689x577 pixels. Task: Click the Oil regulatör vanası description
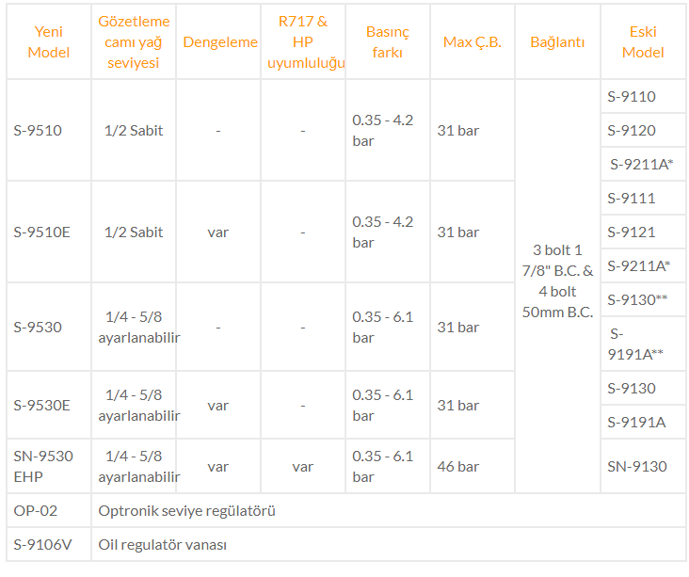[x=163, y=544]
